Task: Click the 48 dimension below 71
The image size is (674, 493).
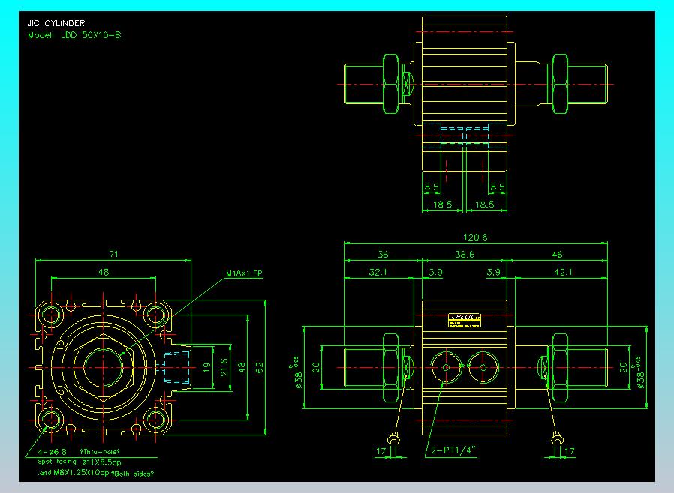Action: 103,272
